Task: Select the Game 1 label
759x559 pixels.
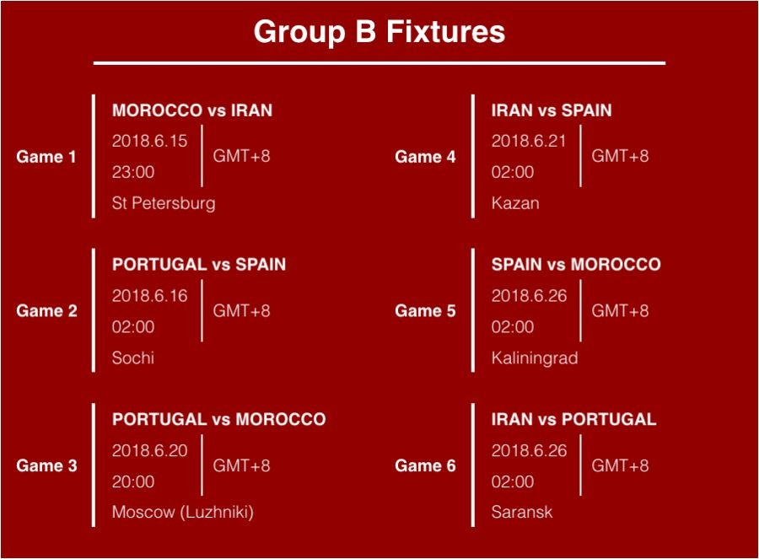Action: 46,157
